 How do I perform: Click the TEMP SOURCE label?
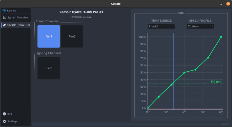(x=161, y=21)
